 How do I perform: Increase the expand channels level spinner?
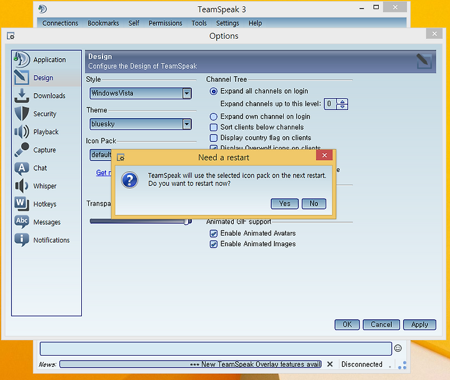coord(342,101)
